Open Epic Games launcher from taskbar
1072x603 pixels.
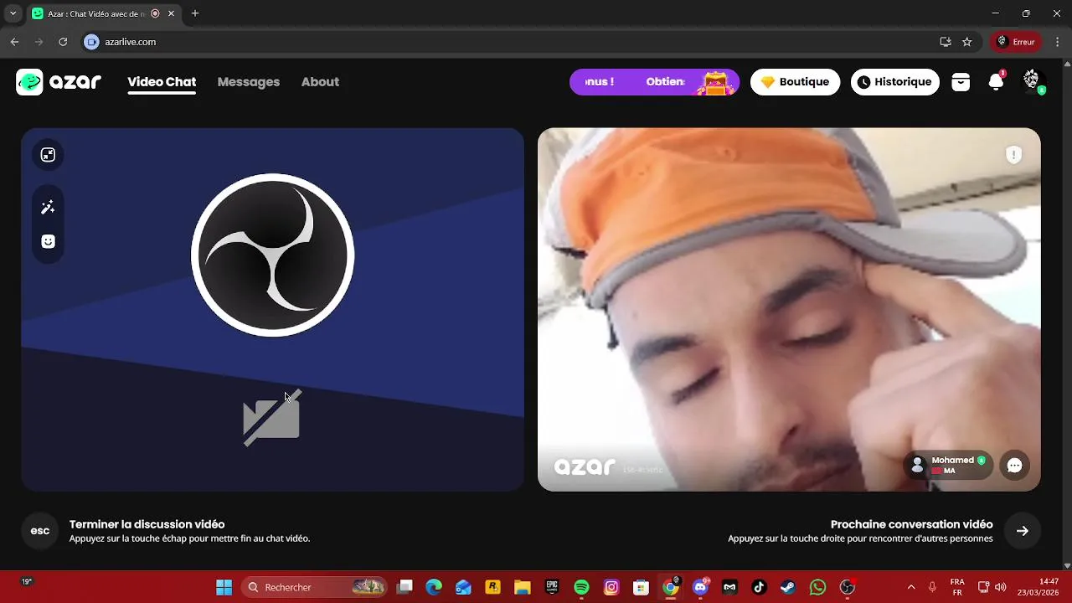pyautogui.click(x=552, y=587)
